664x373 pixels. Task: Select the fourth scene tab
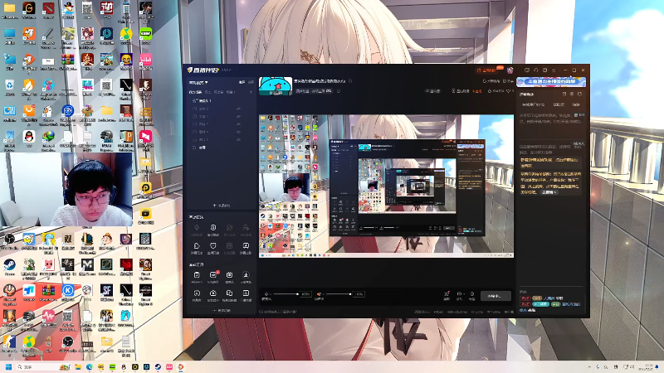(231, 92)
